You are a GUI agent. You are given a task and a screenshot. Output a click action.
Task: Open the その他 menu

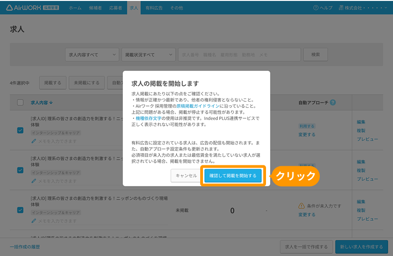177,8
